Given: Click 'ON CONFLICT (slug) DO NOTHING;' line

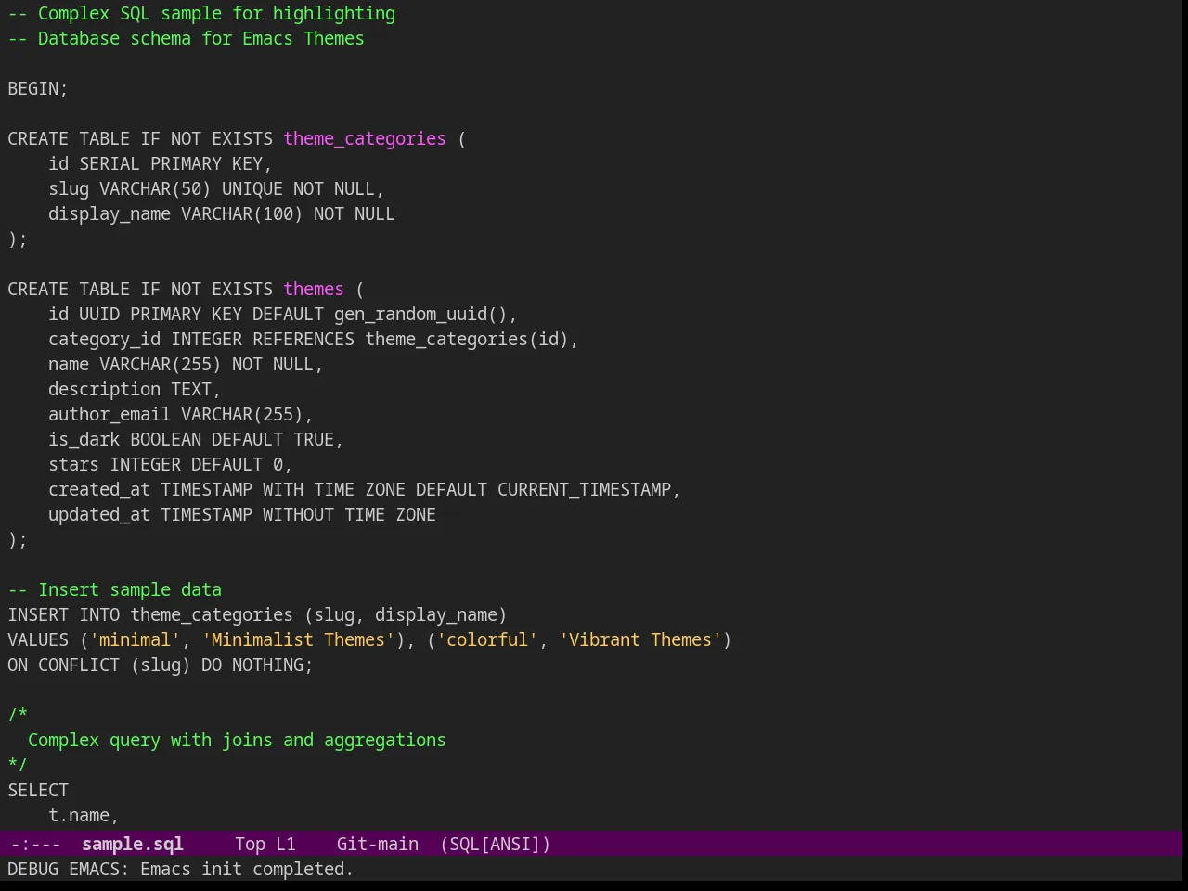Looking at the screenshot, I should (161, 665).
